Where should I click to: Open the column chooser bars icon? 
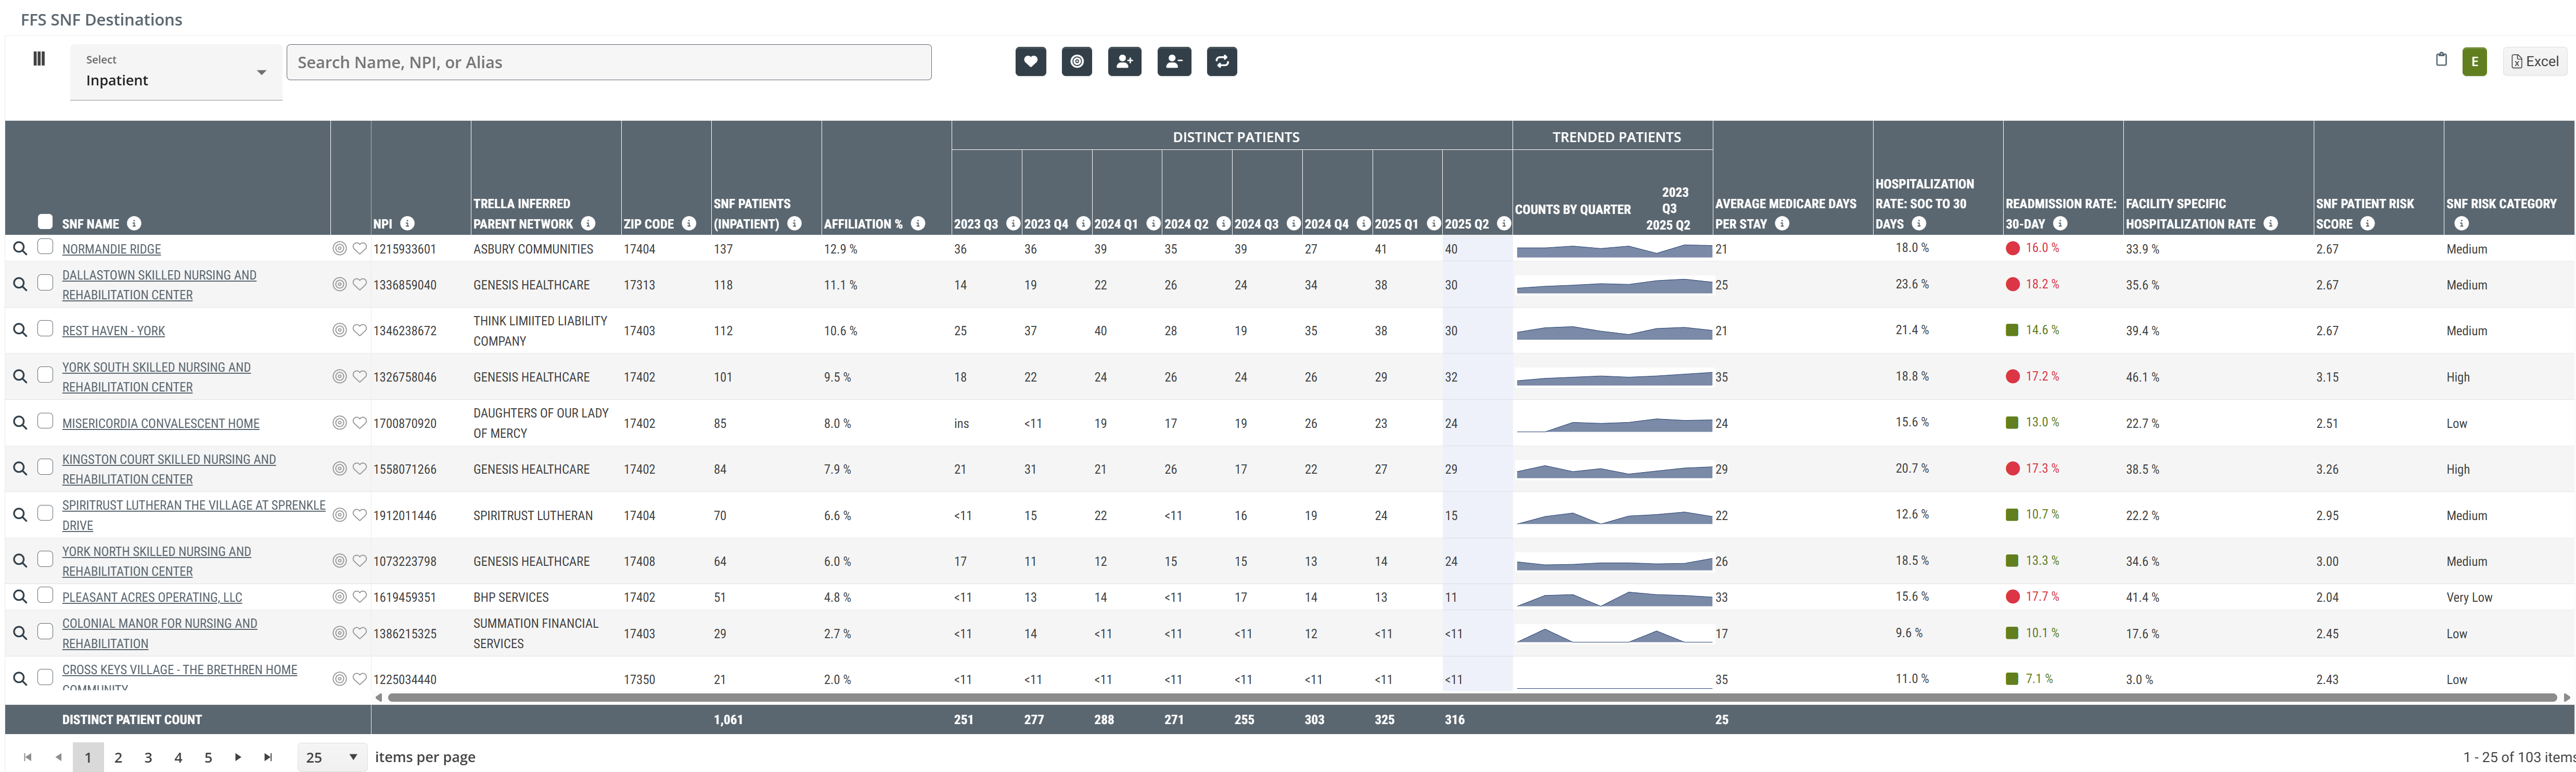click(39, 59)
